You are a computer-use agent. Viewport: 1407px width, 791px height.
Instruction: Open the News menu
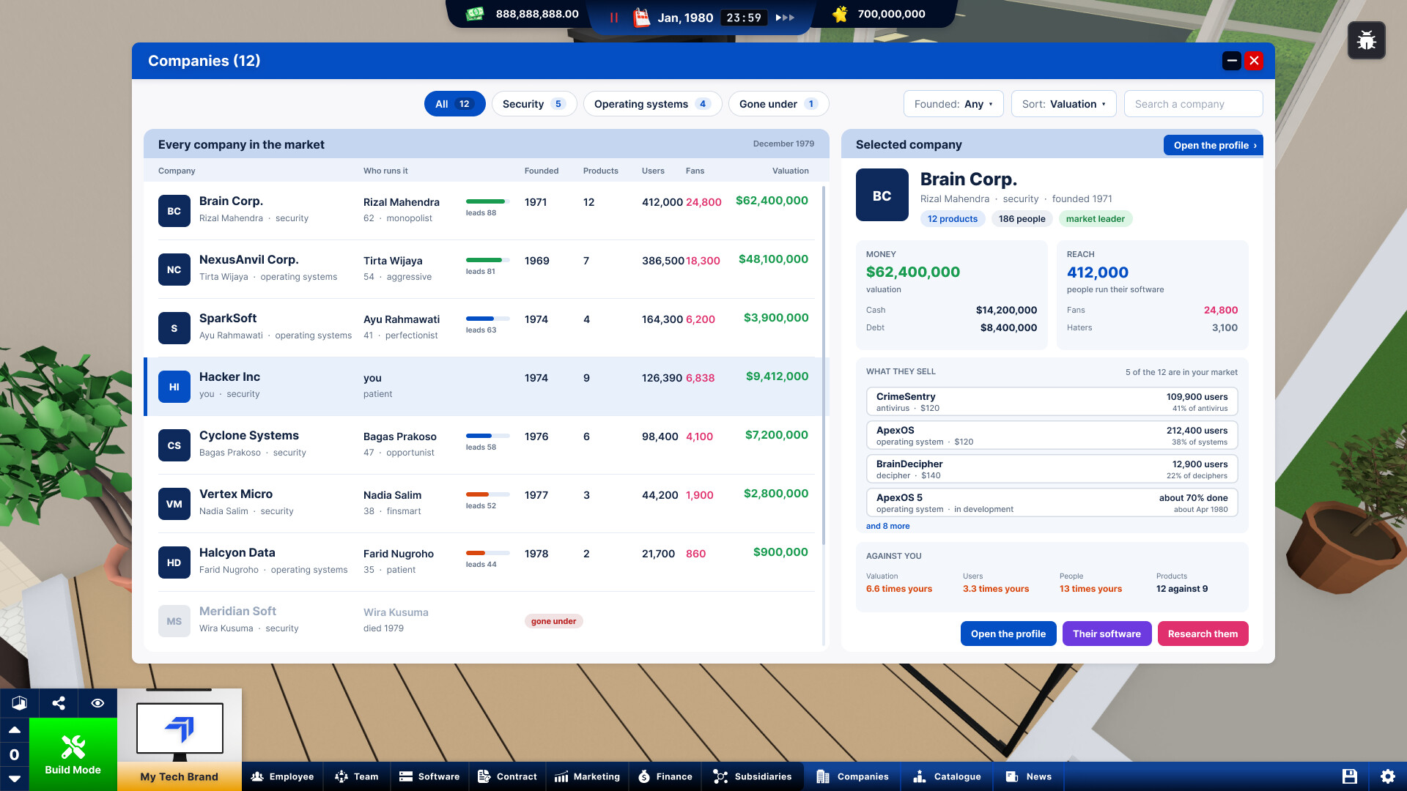pos(1029,776)
